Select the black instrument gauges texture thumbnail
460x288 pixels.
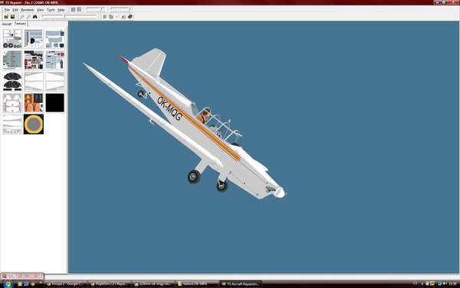pos(12,81)
